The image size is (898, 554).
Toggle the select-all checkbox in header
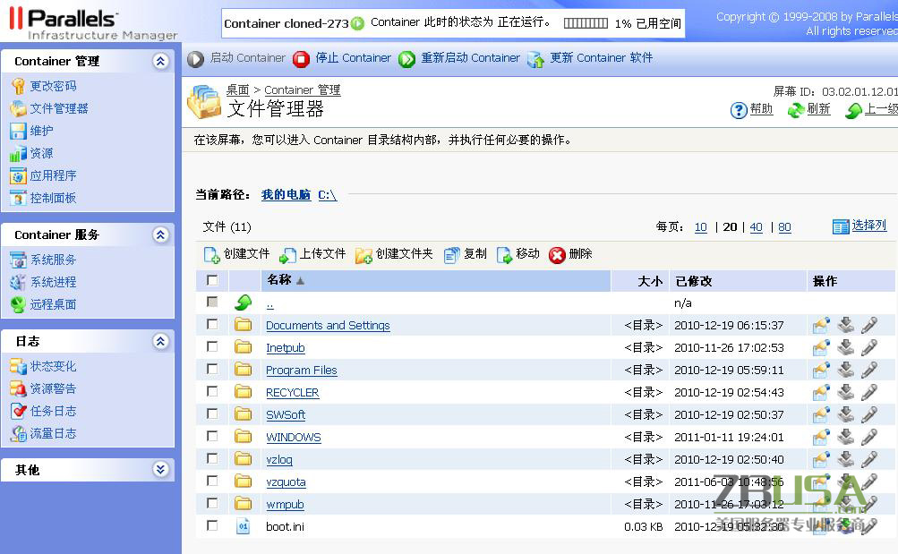(x=212, y=280)
